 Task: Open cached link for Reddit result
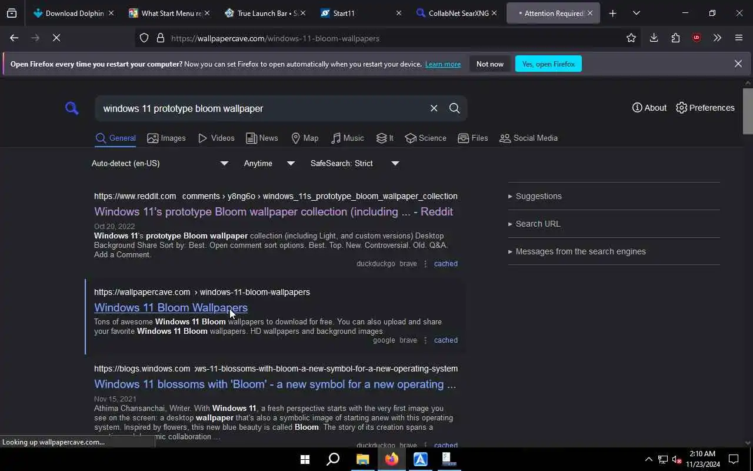445,264
